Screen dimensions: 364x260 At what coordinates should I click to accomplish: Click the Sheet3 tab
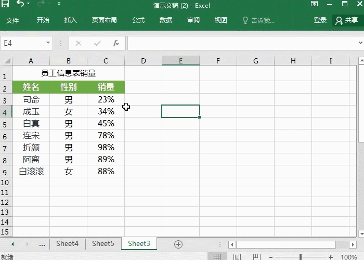coord(139,243)
